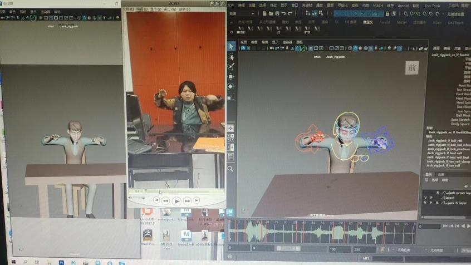The height and width of the screenshot is (265, 471).
Task: Click the magnifier search icon in toolbox
Action: click(x=230, y=169)
